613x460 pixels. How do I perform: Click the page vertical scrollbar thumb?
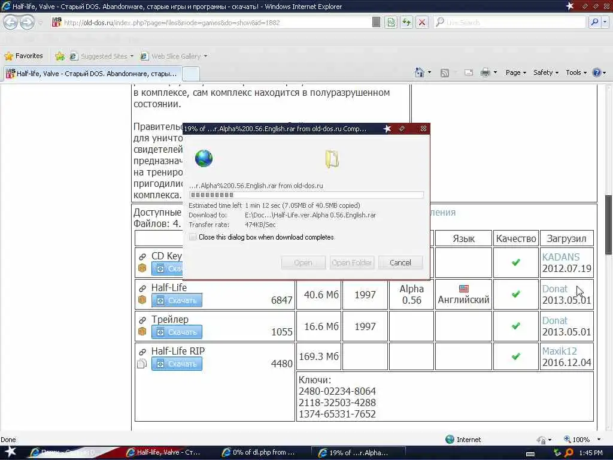(608, 225)
